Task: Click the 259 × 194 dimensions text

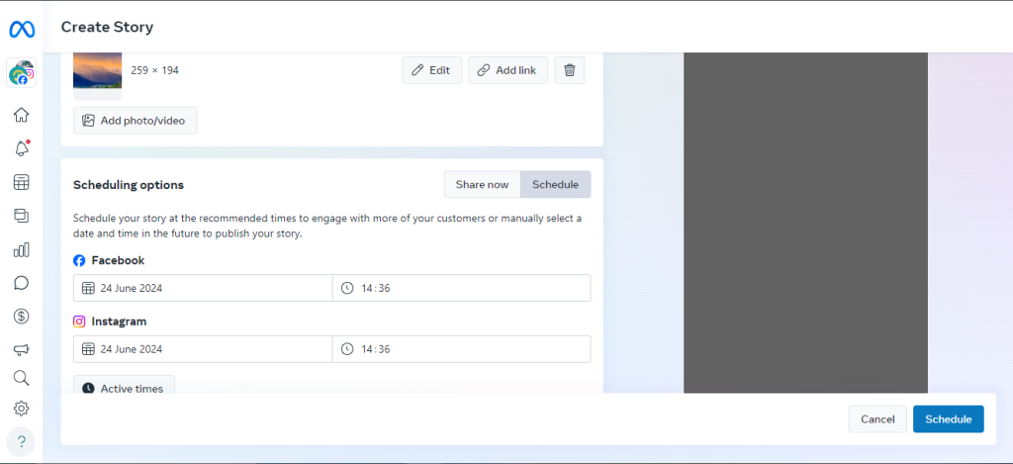Action: [155, 70]
